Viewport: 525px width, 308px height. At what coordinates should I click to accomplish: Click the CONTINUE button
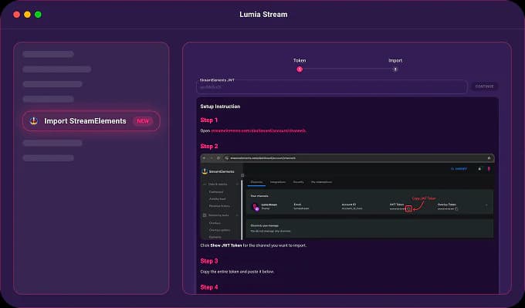(x=485, y=86)
